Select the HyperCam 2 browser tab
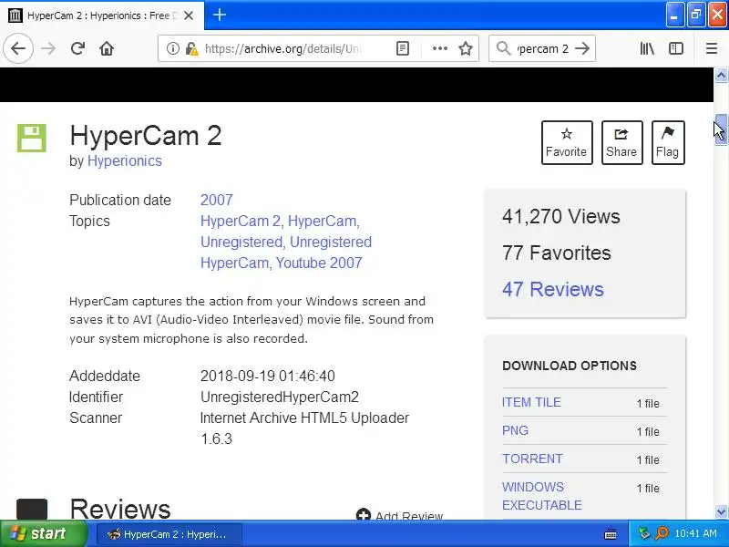The height and width of the screenshot is (547, 729). pyautogui.click(x=102, y=15)
